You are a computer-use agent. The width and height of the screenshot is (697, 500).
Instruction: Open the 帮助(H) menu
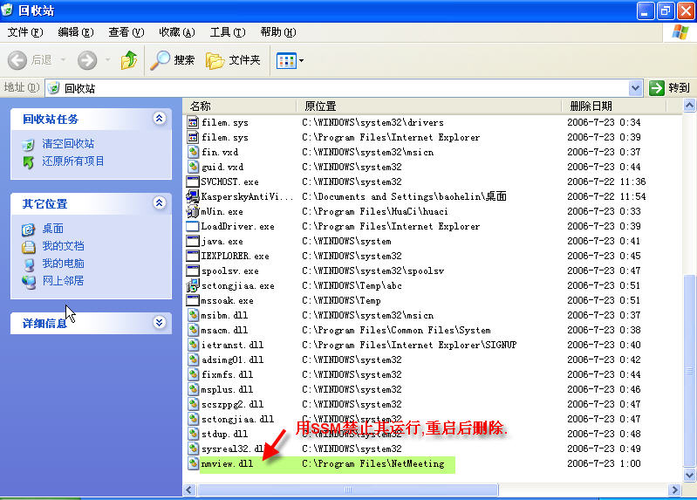[278, 32]
